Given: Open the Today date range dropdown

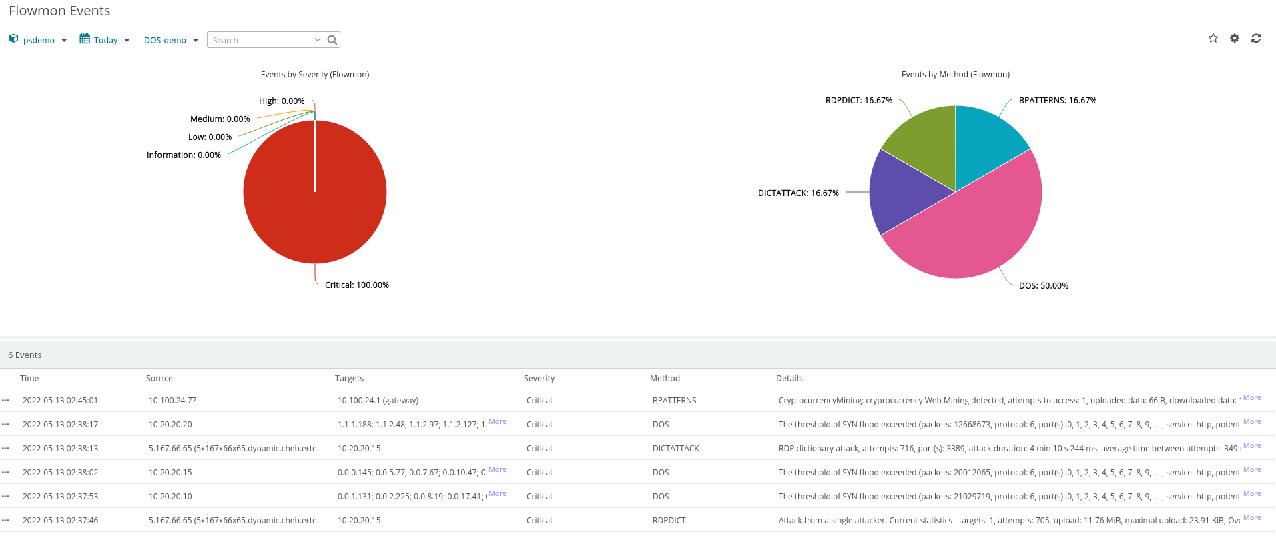Looking at the screenshot, I should tap(127, 41).
